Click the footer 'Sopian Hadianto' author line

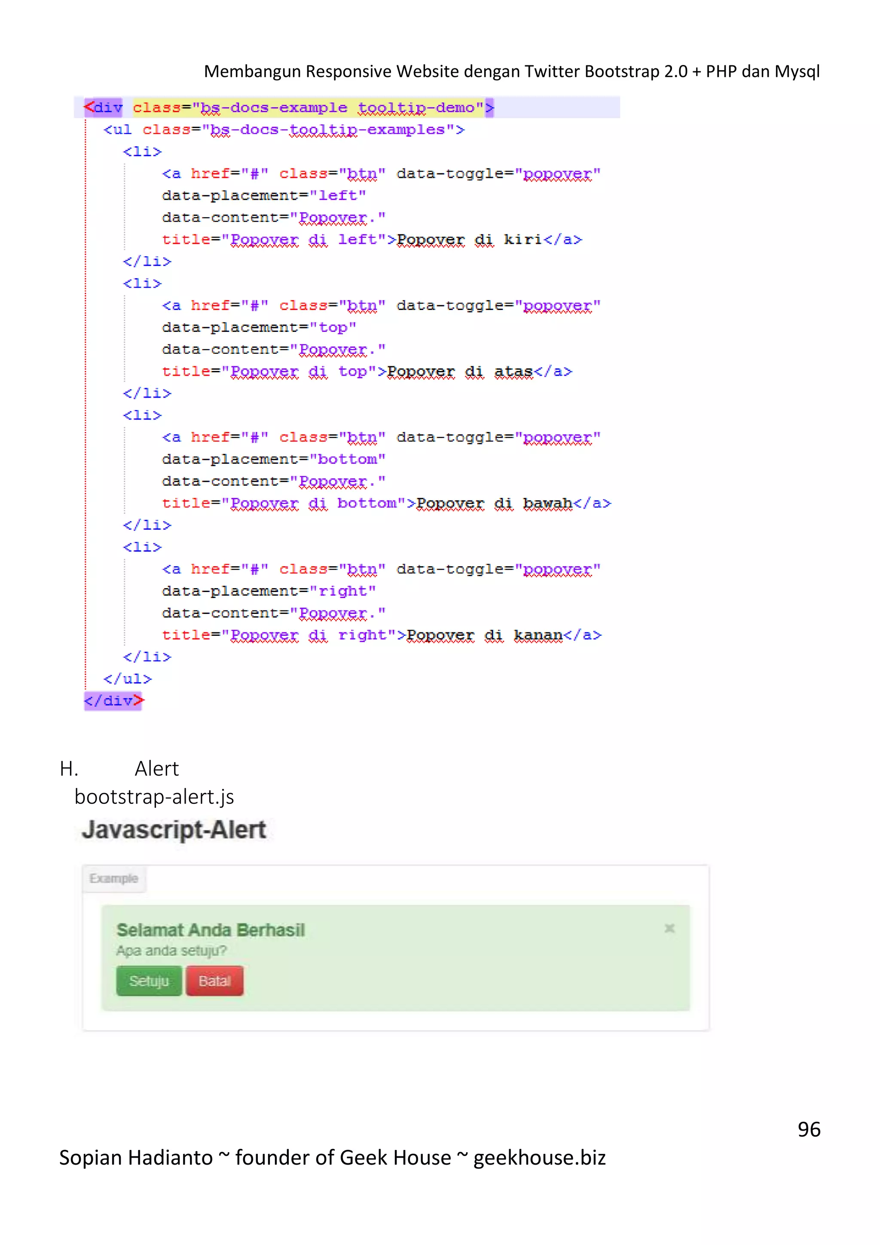point(332,1157)
